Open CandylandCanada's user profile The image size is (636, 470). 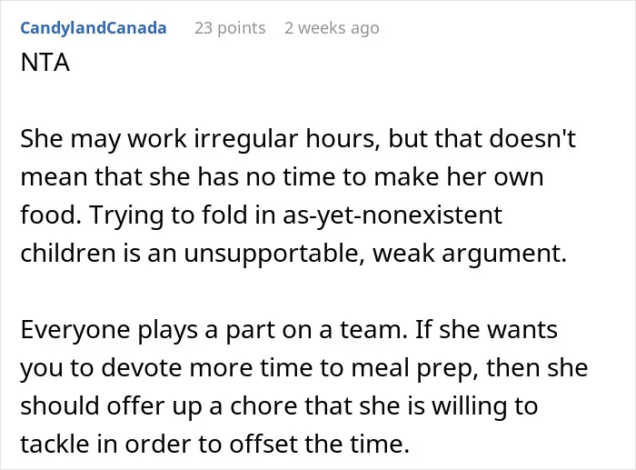pos(94,28)
